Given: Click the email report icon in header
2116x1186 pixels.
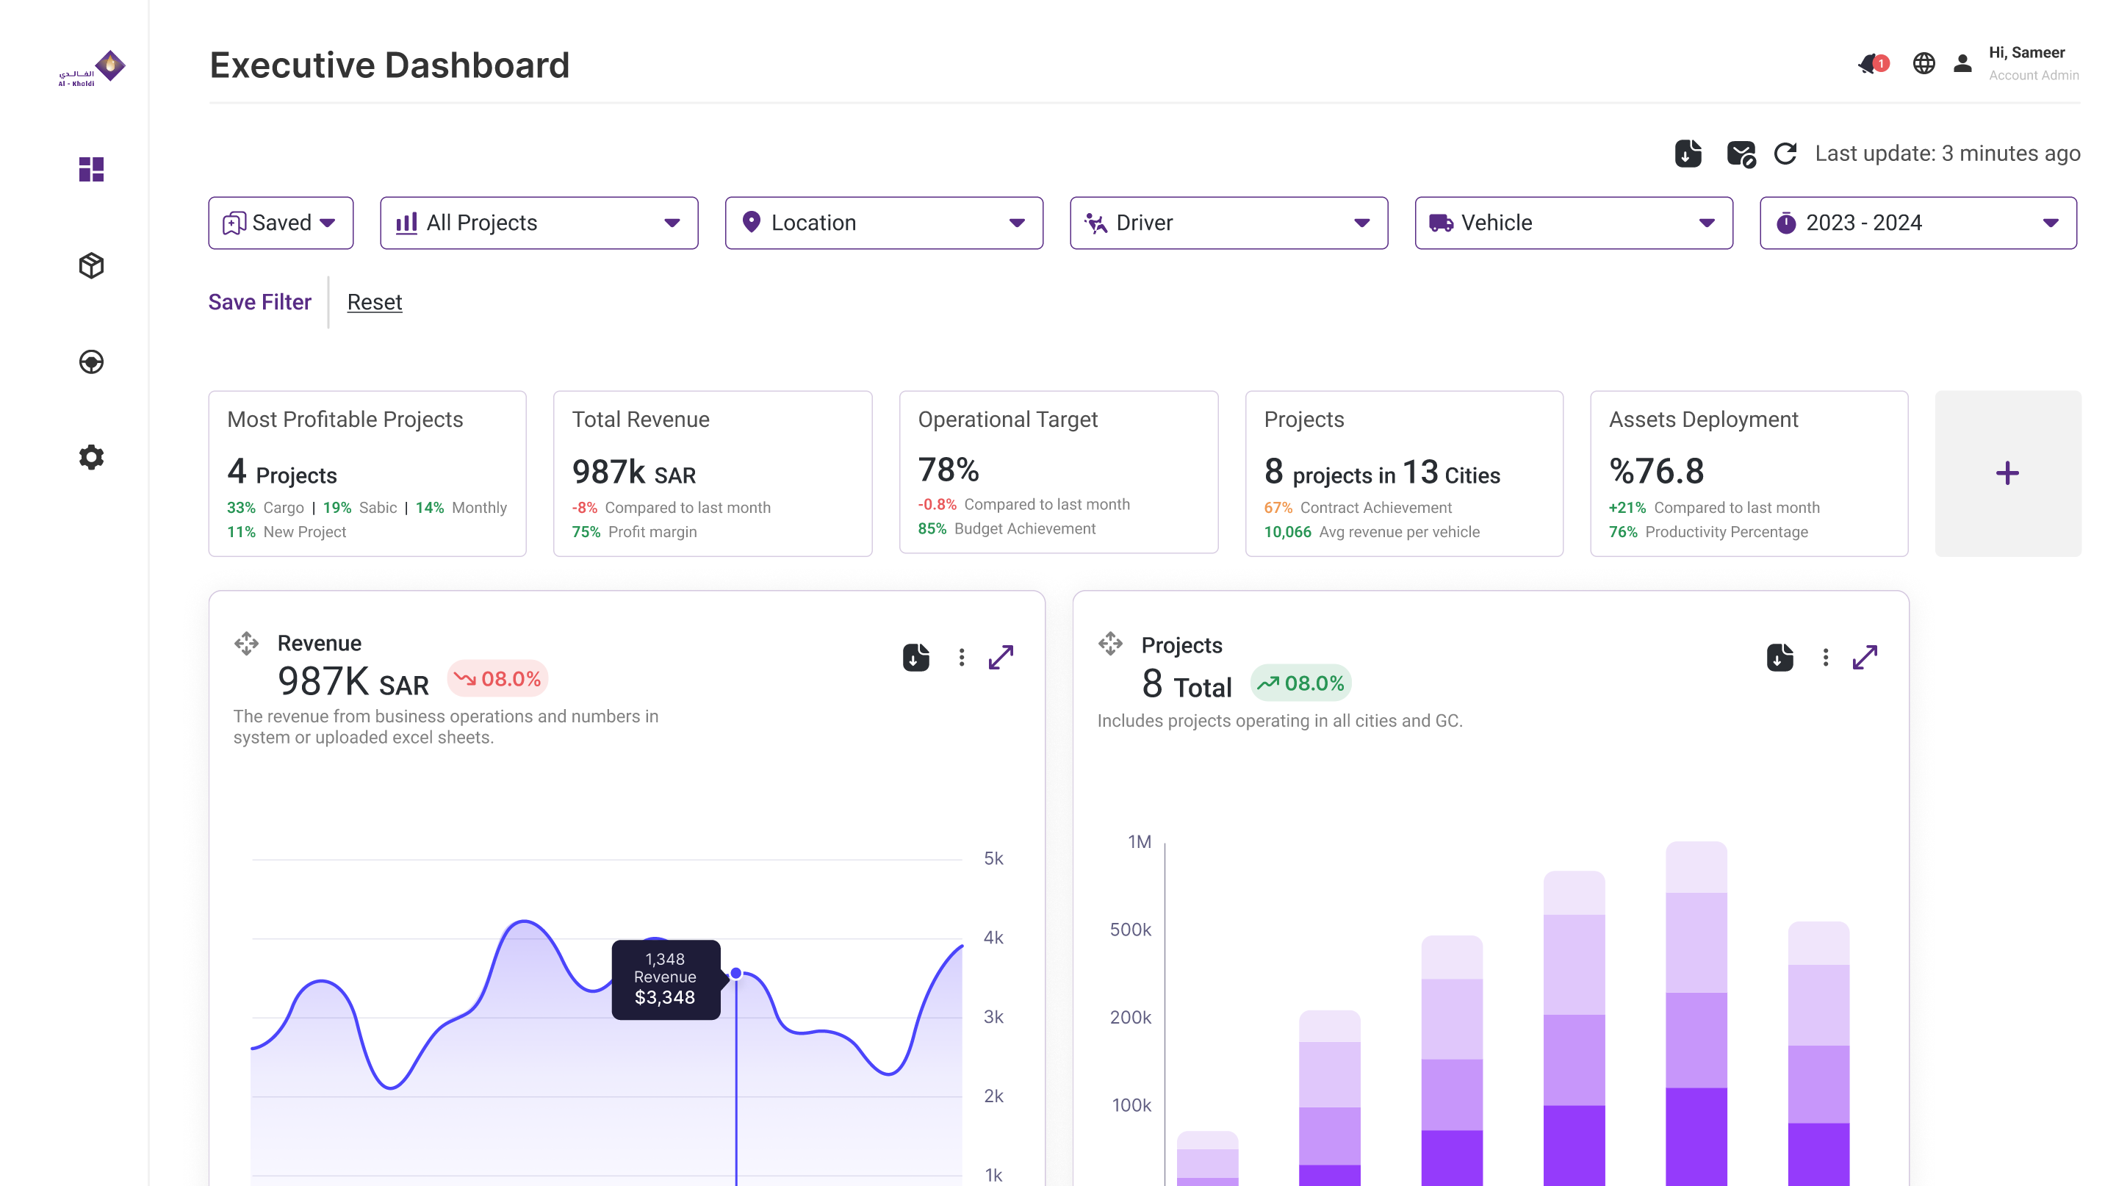Looking at the screenshot, I should tap(1740, 154).
